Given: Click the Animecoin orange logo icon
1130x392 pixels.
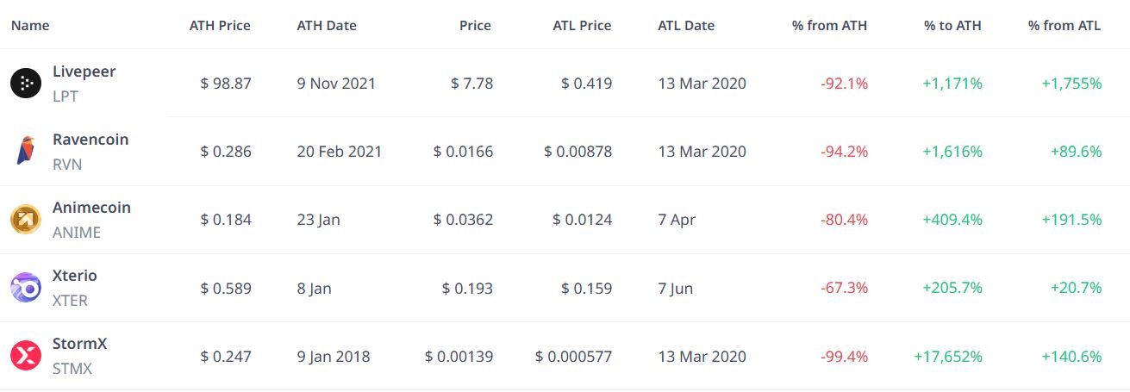Looking at the screenshot, I should coord(26,220).
